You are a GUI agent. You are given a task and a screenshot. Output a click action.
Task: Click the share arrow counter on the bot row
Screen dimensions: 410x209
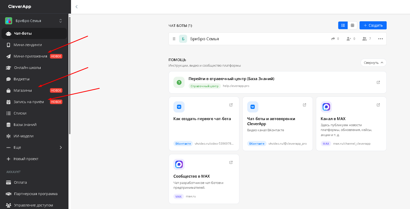[335, 39]
